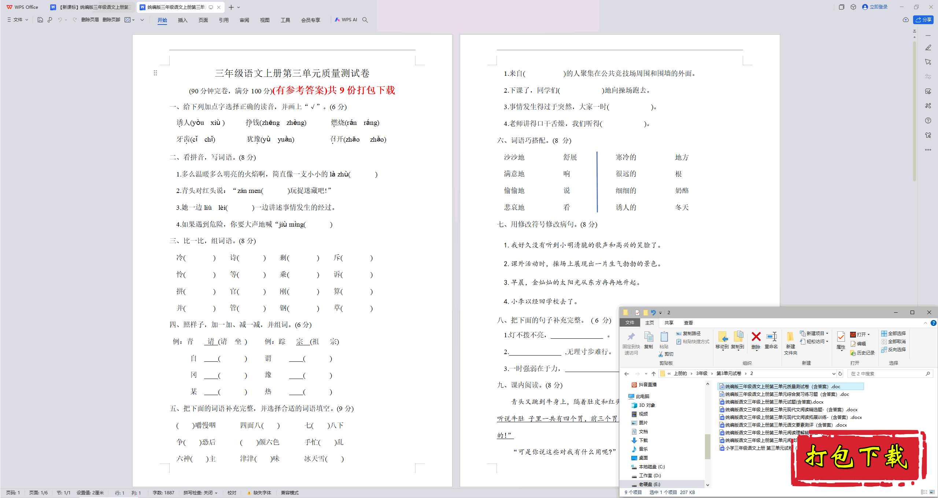Open the new tab dropdown arrow
The width and height of the screenshot is (938, 498).
(x=239, y=7)
